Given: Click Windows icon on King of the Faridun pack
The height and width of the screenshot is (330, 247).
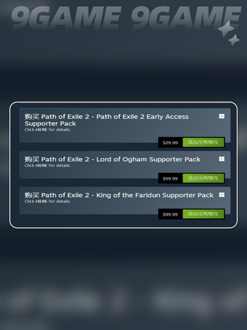Looking at the screenshot, I should [x=222, y=195].
